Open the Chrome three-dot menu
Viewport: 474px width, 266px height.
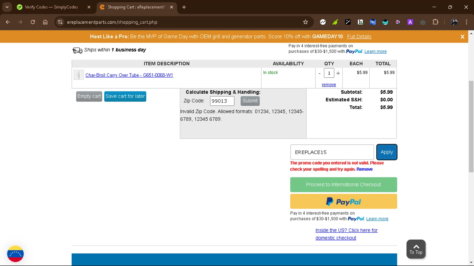[x=466, y=22]
